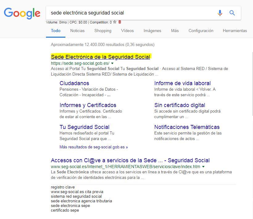Open Informe de vida laboral sitelink
The width and height of the screenshot is (253, 219).
(x=182, y=83)
